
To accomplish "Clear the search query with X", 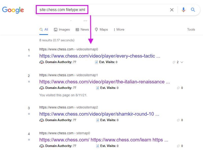I will pos(172,10).
